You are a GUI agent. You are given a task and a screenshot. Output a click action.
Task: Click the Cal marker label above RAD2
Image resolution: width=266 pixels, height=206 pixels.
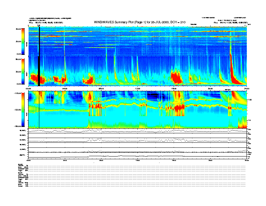point(39,26)
